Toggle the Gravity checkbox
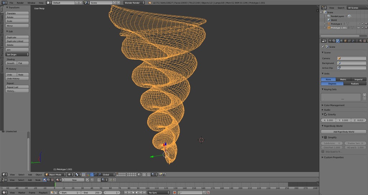The image size is (368, 195). click(x=326, y=114)
